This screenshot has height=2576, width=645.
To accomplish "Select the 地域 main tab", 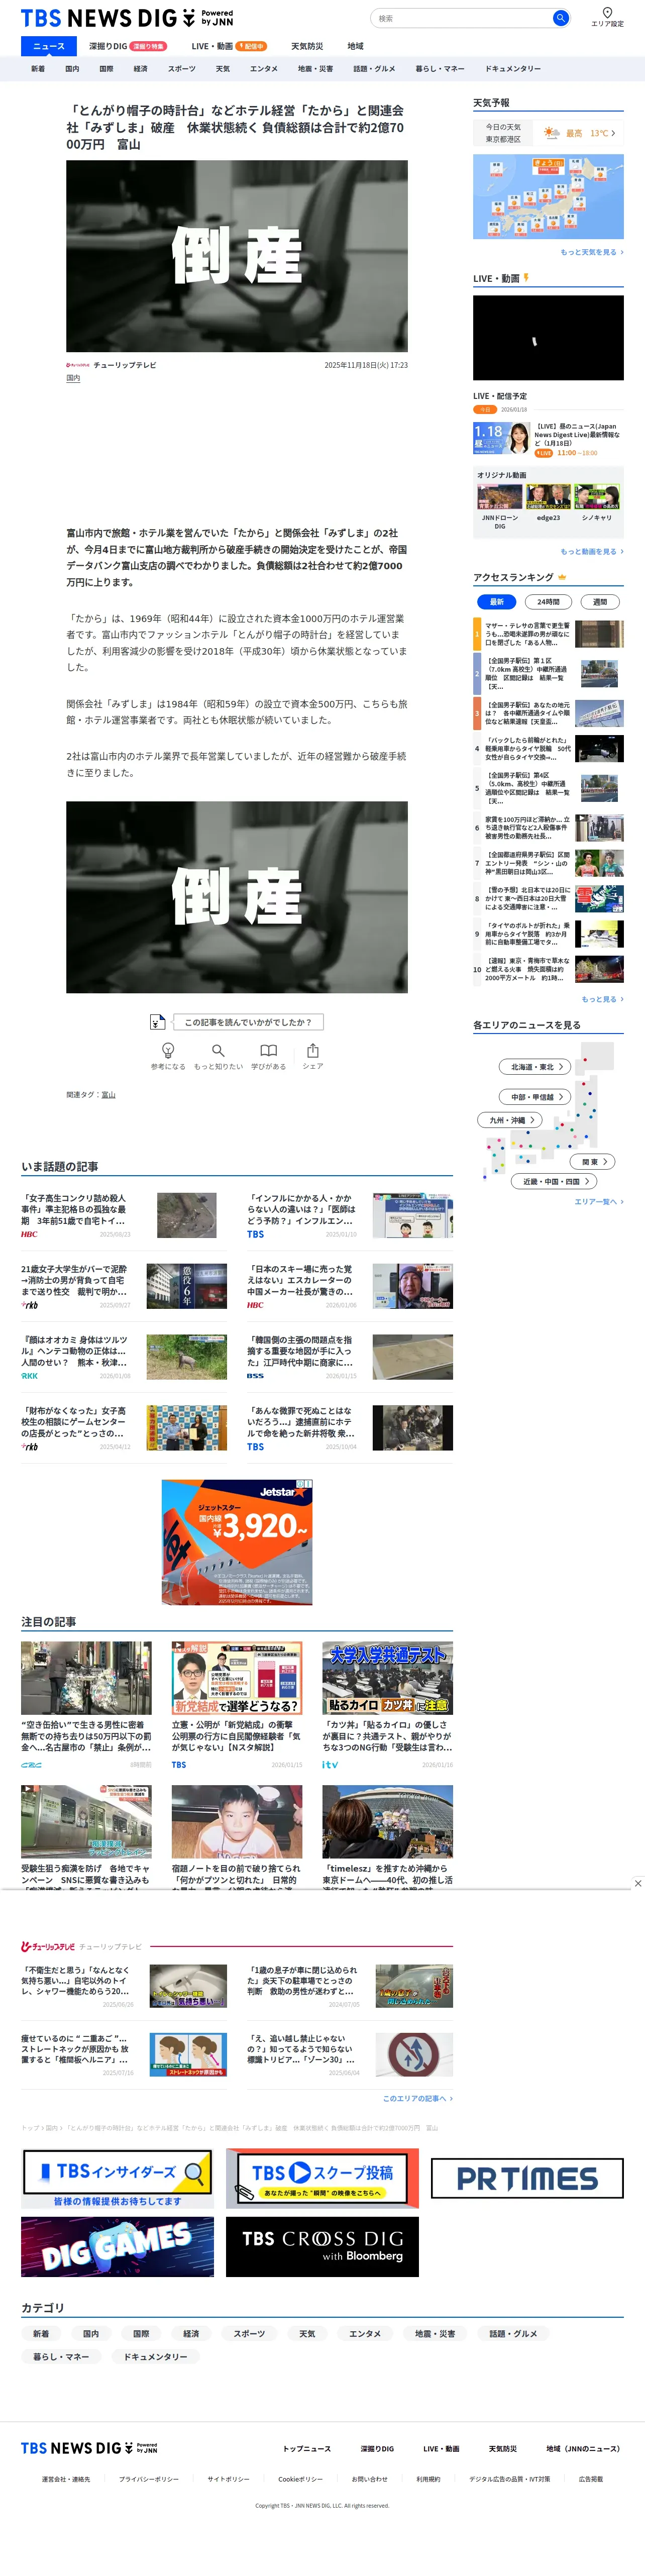I will coord(355,46).
